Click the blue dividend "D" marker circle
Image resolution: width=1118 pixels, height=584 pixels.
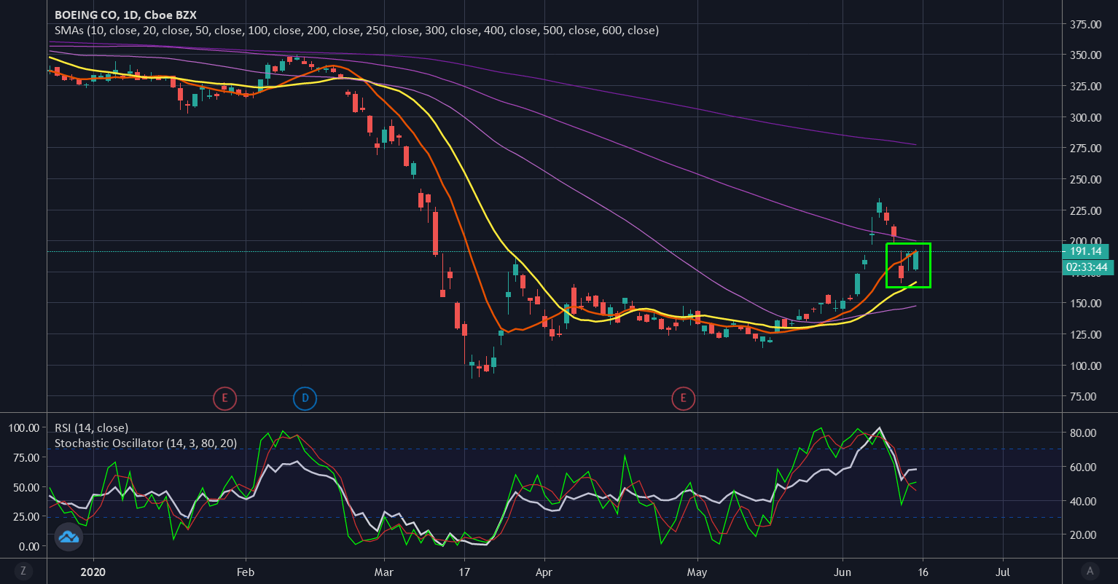click(x=305, y=398)
